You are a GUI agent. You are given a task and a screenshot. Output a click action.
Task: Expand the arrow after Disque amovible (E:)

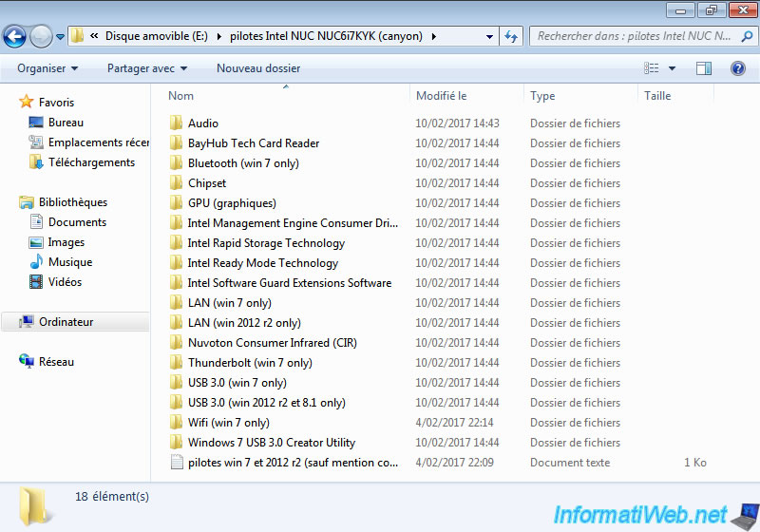pyautogui.click(x=219, y=36)
